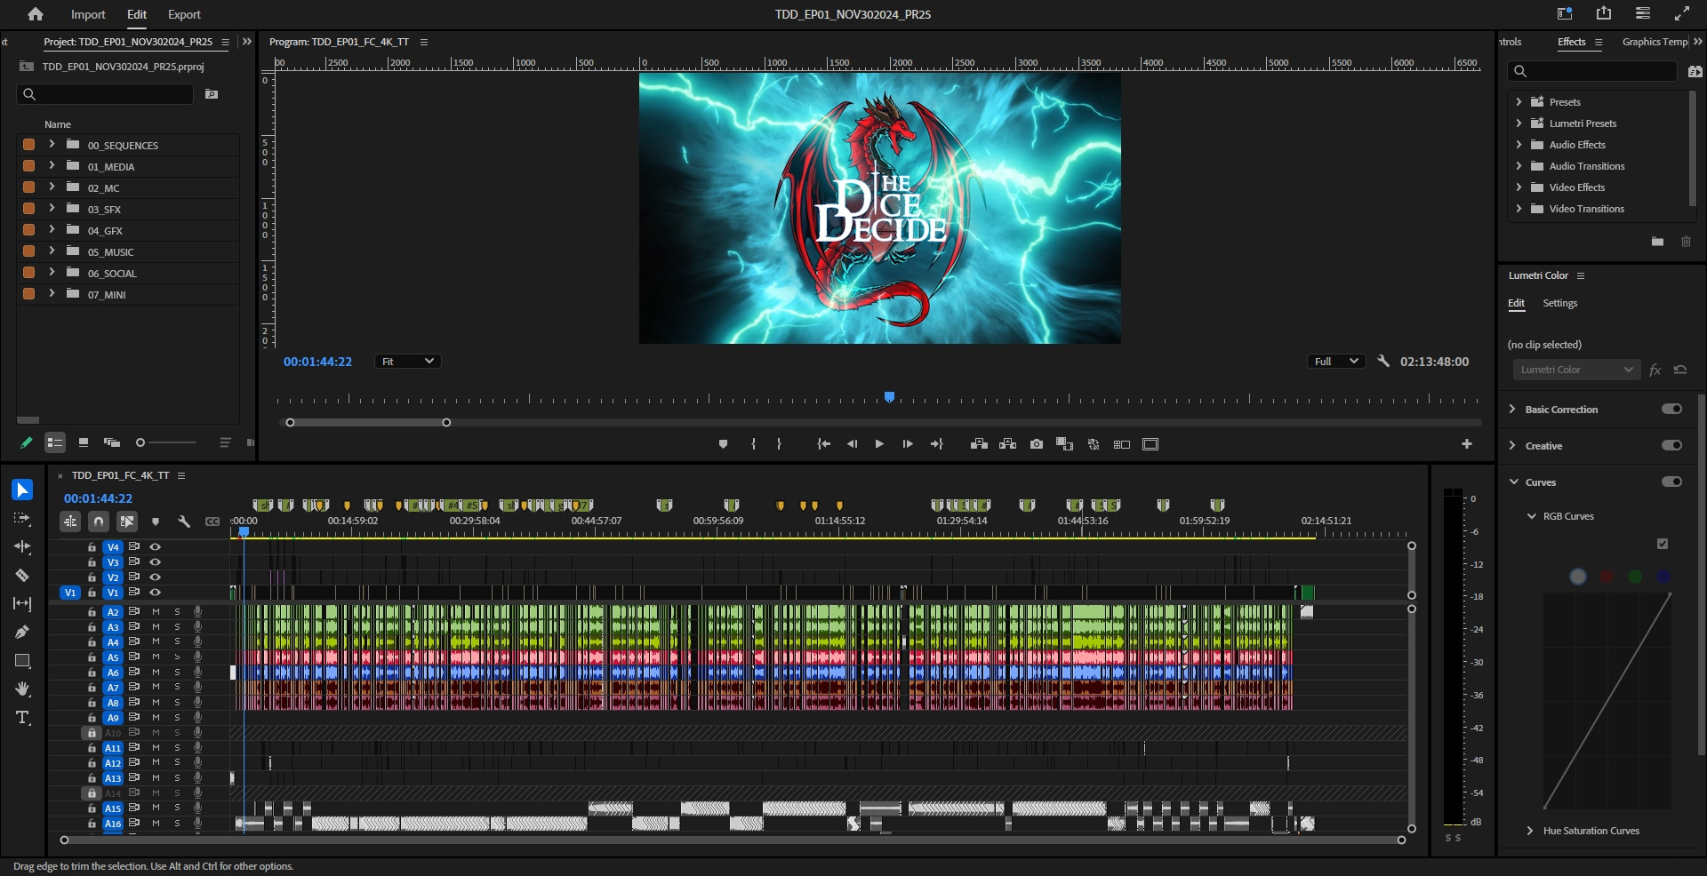
Task: Select the Track Select Forward tool
Action: click(x=23, y=518)
